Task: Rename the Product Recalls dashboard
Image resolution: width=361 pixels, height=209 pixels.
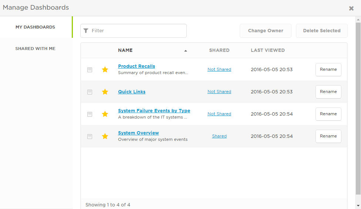Action: pos(328,70)
